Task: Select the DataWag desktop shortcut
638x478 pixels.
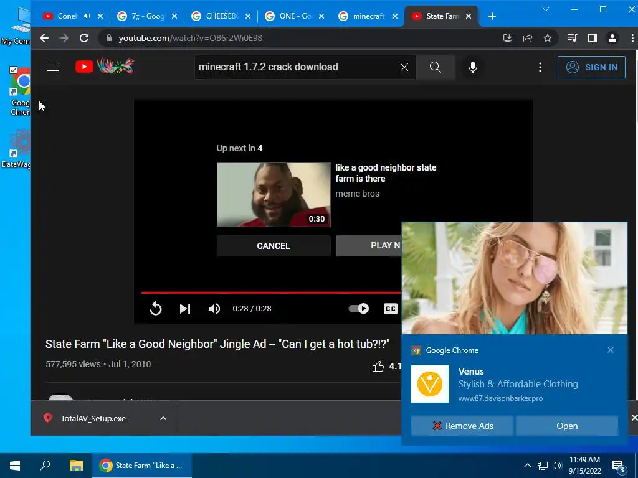Action: click(16, 149)
